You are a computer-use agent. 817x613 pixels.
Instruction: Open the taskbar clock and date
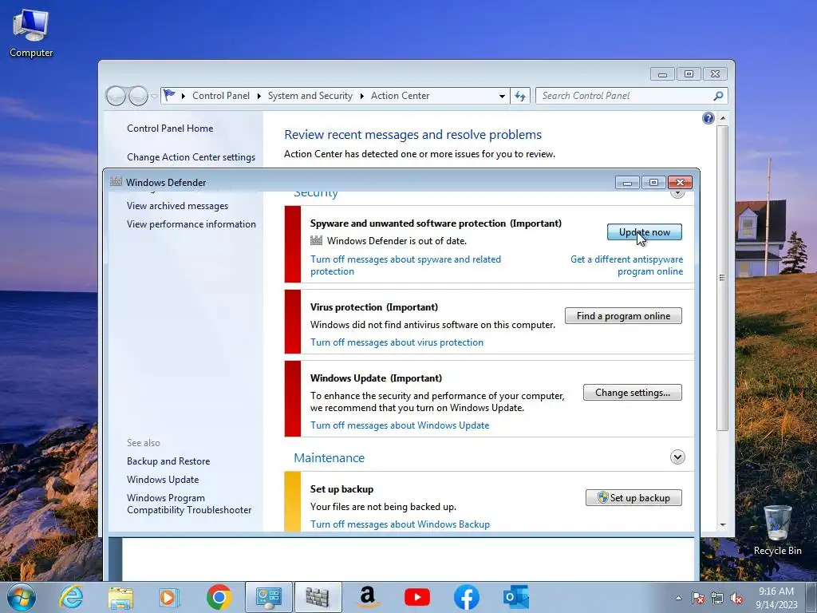tap(776, 598)
